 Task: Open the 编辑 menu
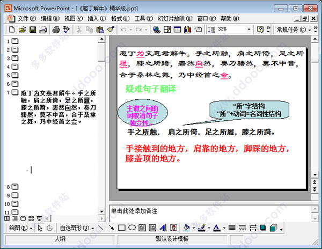coord(50,19)
